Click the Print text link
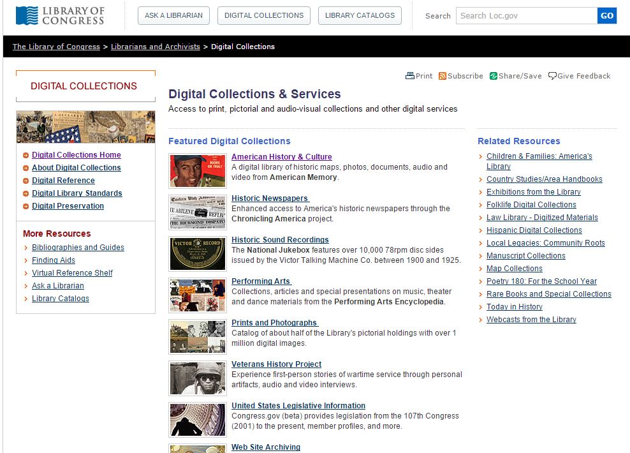 [x=424, y=76]
